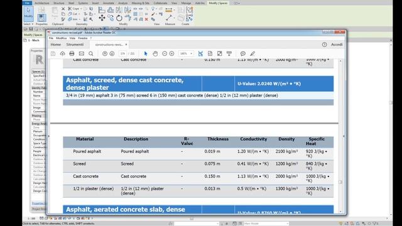This screenshot has height=226, width=402.
Task: Open the Strumenti tab in Acrobat
Action: 75,45
